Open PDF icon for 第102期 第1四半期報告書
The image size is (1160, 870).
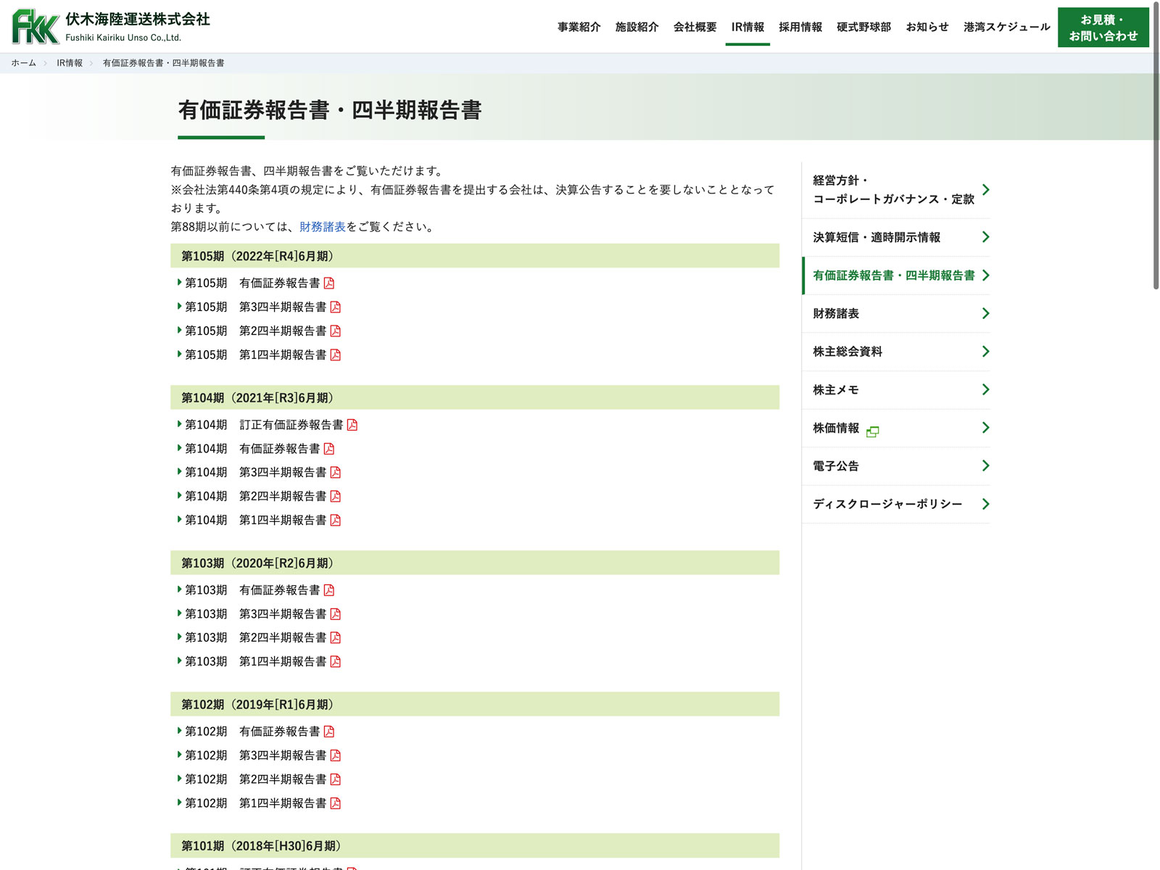tap(336, 803)
